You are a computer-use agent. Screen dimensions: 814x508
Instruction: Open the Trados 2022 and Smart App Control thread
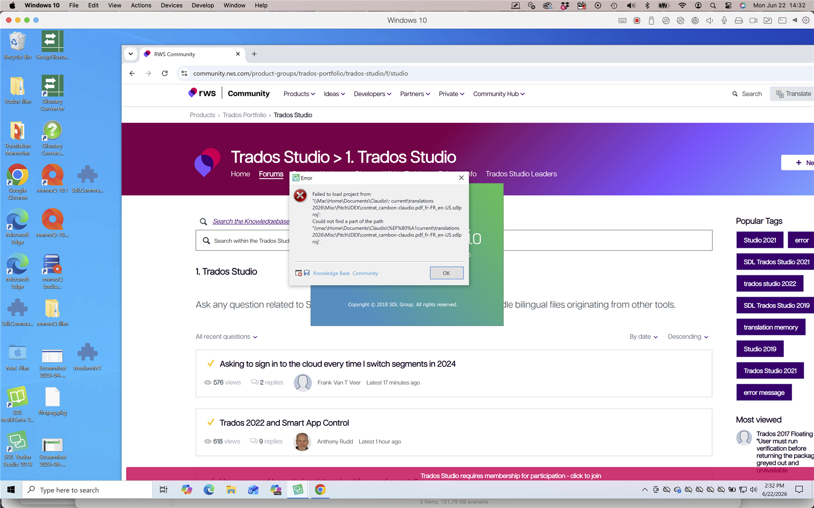284,423
